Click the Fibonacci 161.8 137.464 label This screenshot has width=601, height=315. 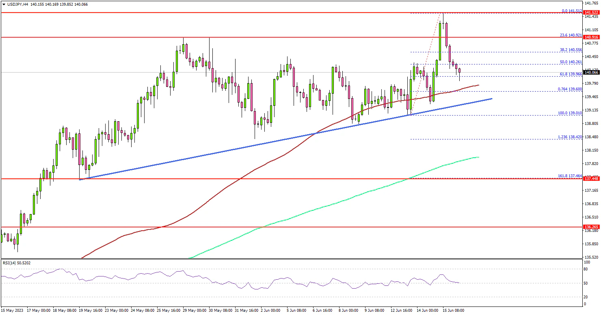coord(571,176)
